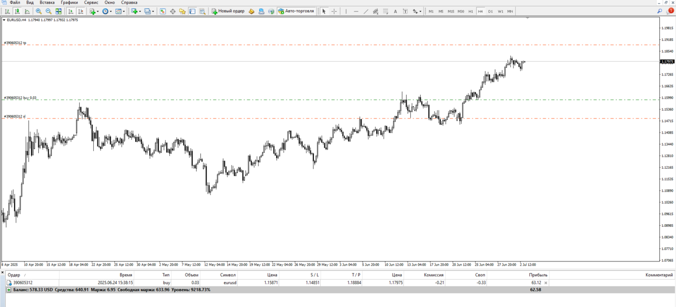Switch to MN timeframe
676x307 pixels.
pyautogui.click(x=510, y=11)
